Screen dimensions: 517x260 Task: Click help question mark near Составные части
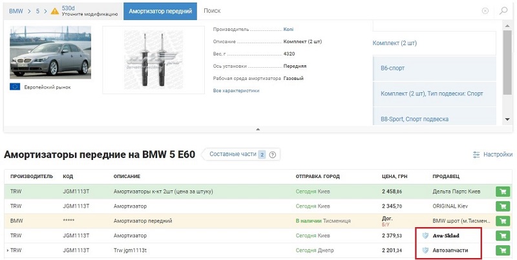[x=273, y=155]
